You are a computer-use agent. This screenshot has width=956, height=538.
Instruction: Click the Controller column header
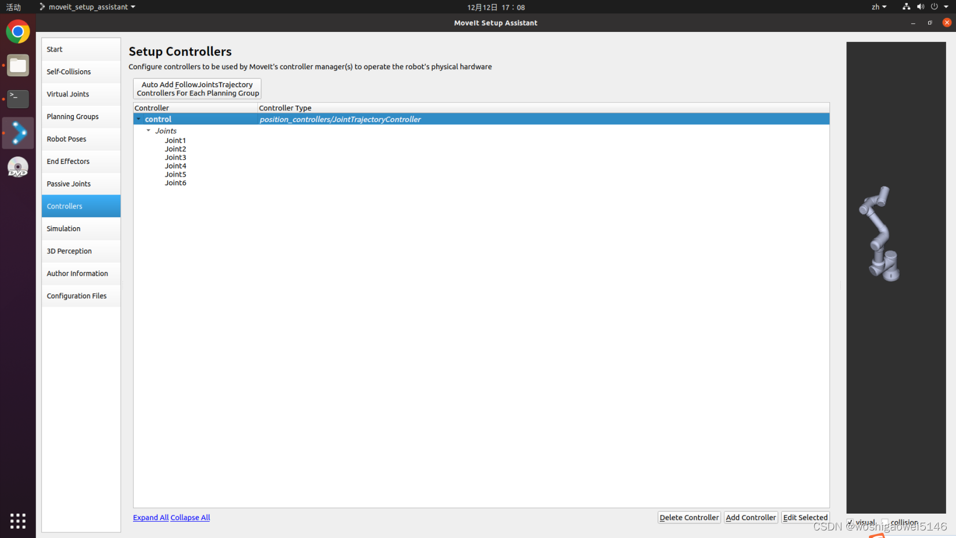tap(196, 108)
